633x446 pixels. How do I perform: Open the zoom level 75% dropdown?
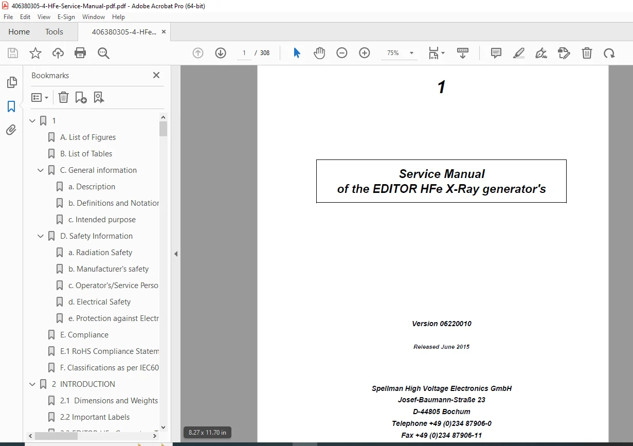tap(411, 53)
